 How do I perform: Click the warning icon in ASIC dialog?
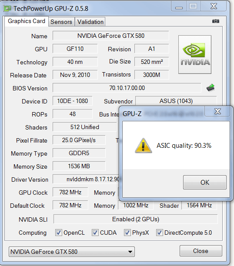pyautogui.click(x=144, y=146)
